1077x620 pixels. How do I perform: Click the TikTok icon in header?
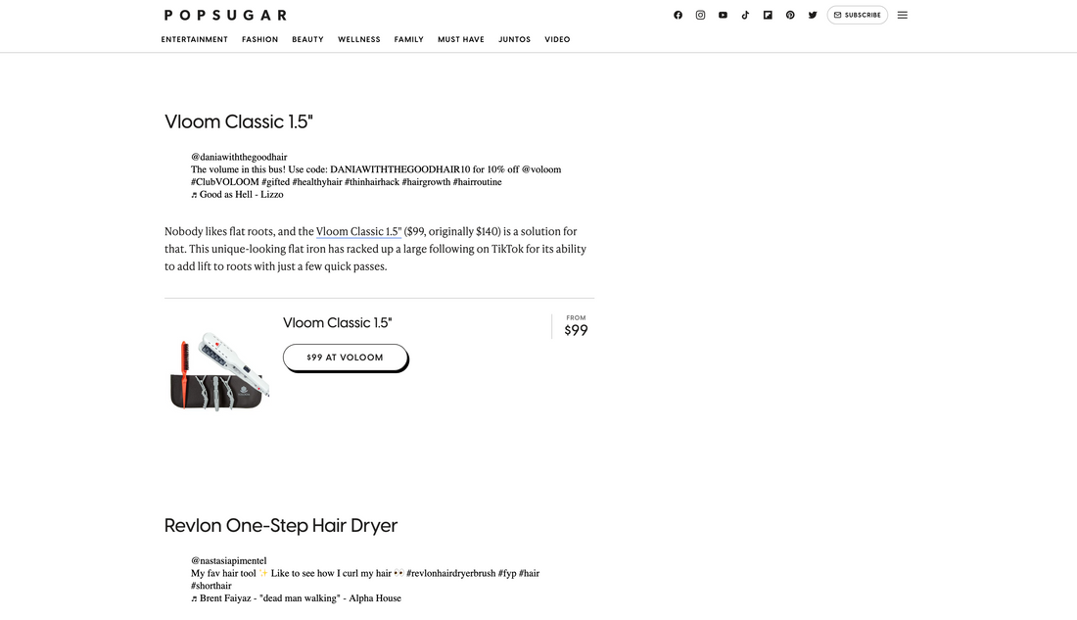pos(745,15)
